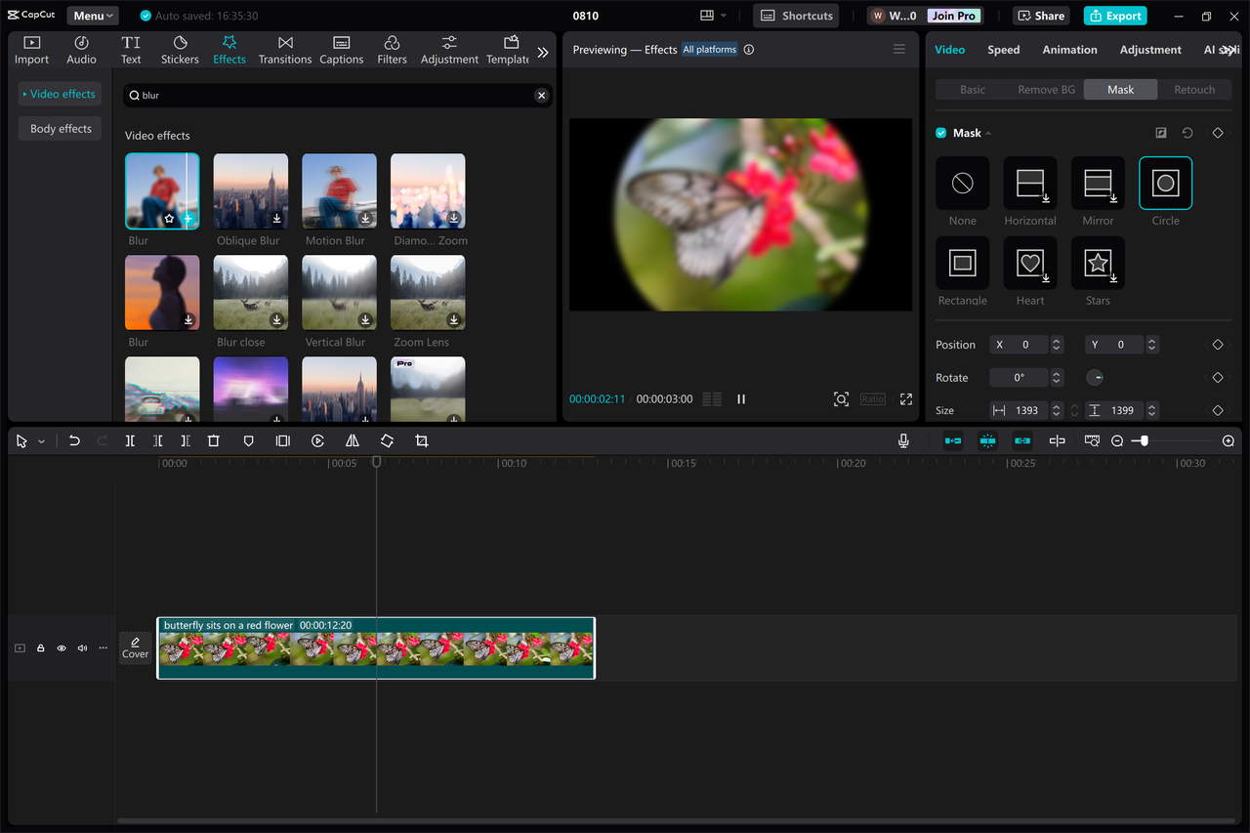Open the selection tool dropdown arrow
The image size is (1250, 833).
[x=40, y=440]
